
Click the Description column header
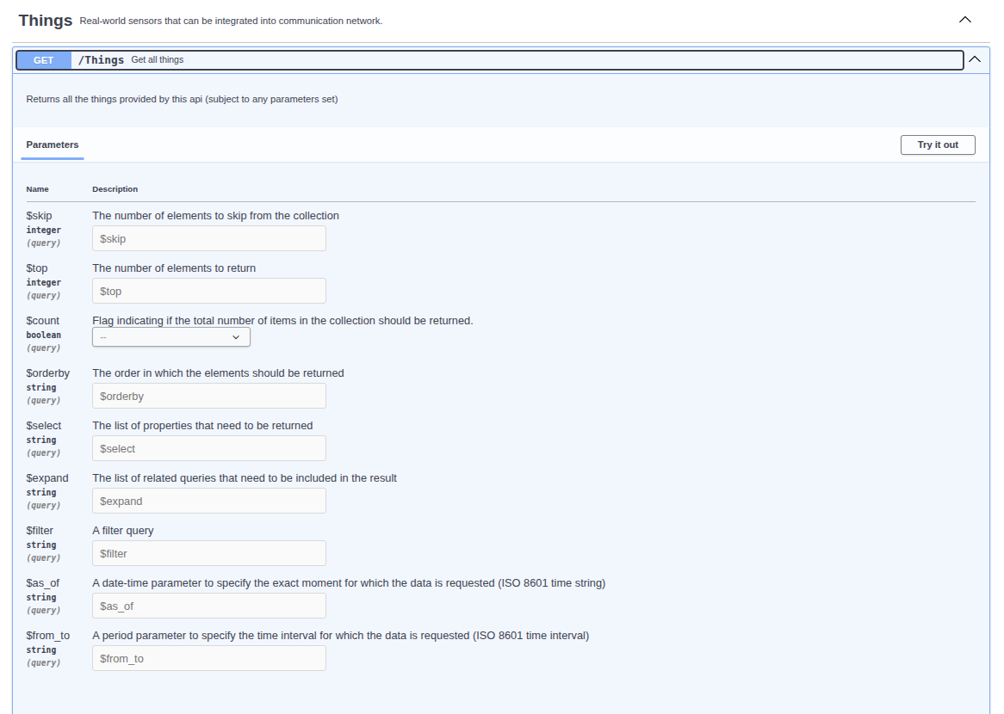tap(115, 189)
